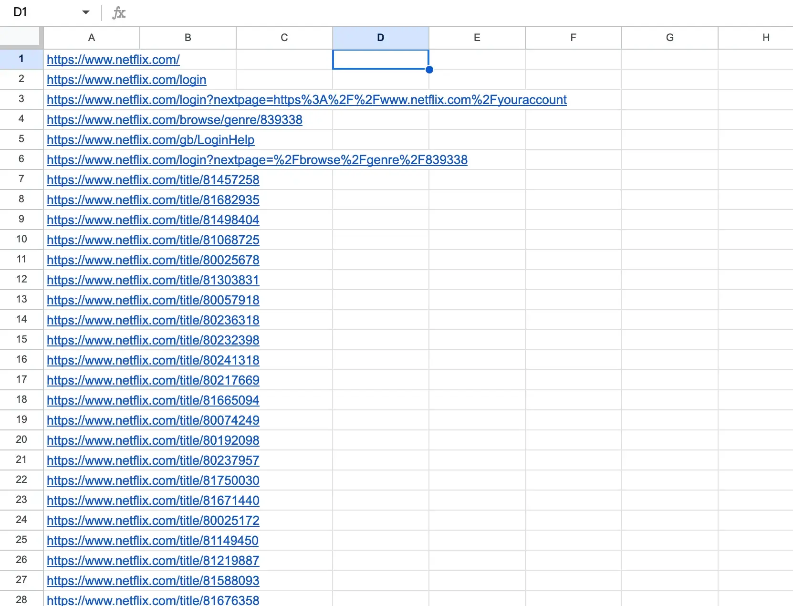The height and width of the screenshot is (606, 793).
Task: Select empty cell F10
Action: (573, 240)
